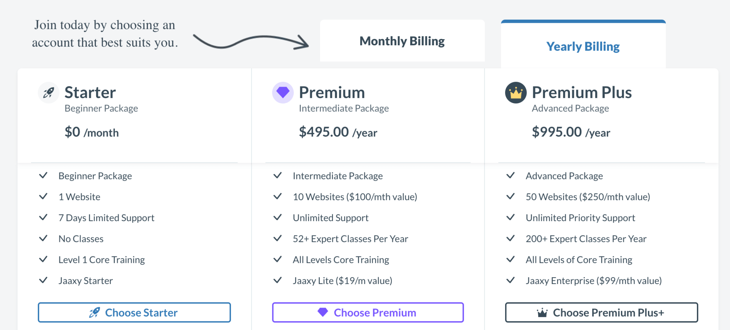This screenshot has width=730, height=330.
Task: Click the Jaaxy Lite ($19/m value) feature
Action: [x=343, y=281]
